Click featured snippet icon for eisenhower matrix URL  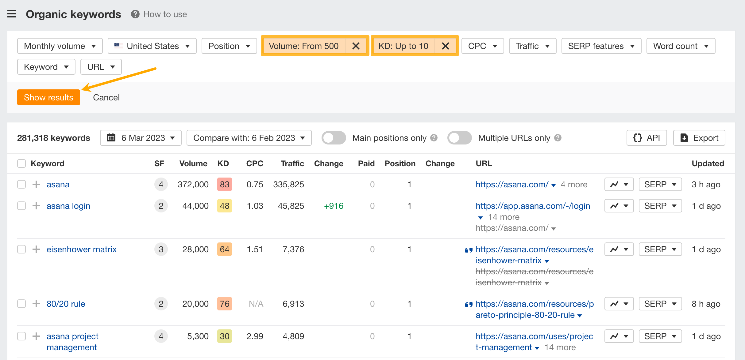tap(469, 250)
